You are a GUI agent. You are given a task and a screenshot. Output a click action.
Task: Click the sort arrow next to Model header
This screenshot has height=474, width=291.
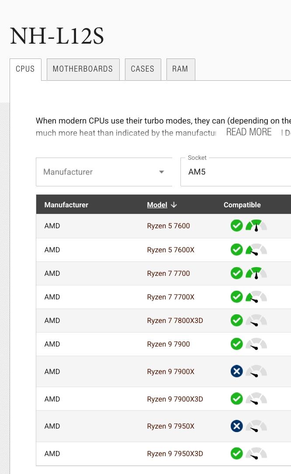(x=173, y=205)
